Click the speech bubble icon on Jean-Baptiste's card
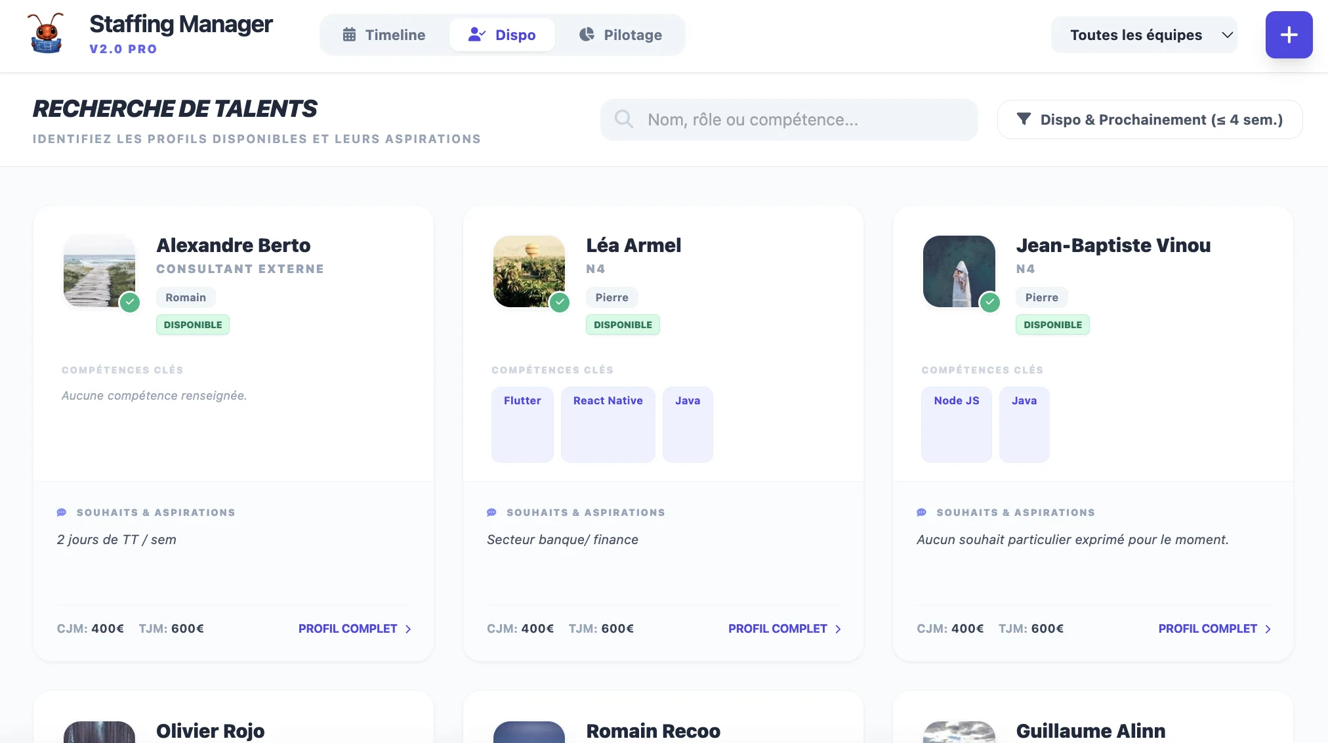The image size is (1328, 743). (x=921, y=513)
